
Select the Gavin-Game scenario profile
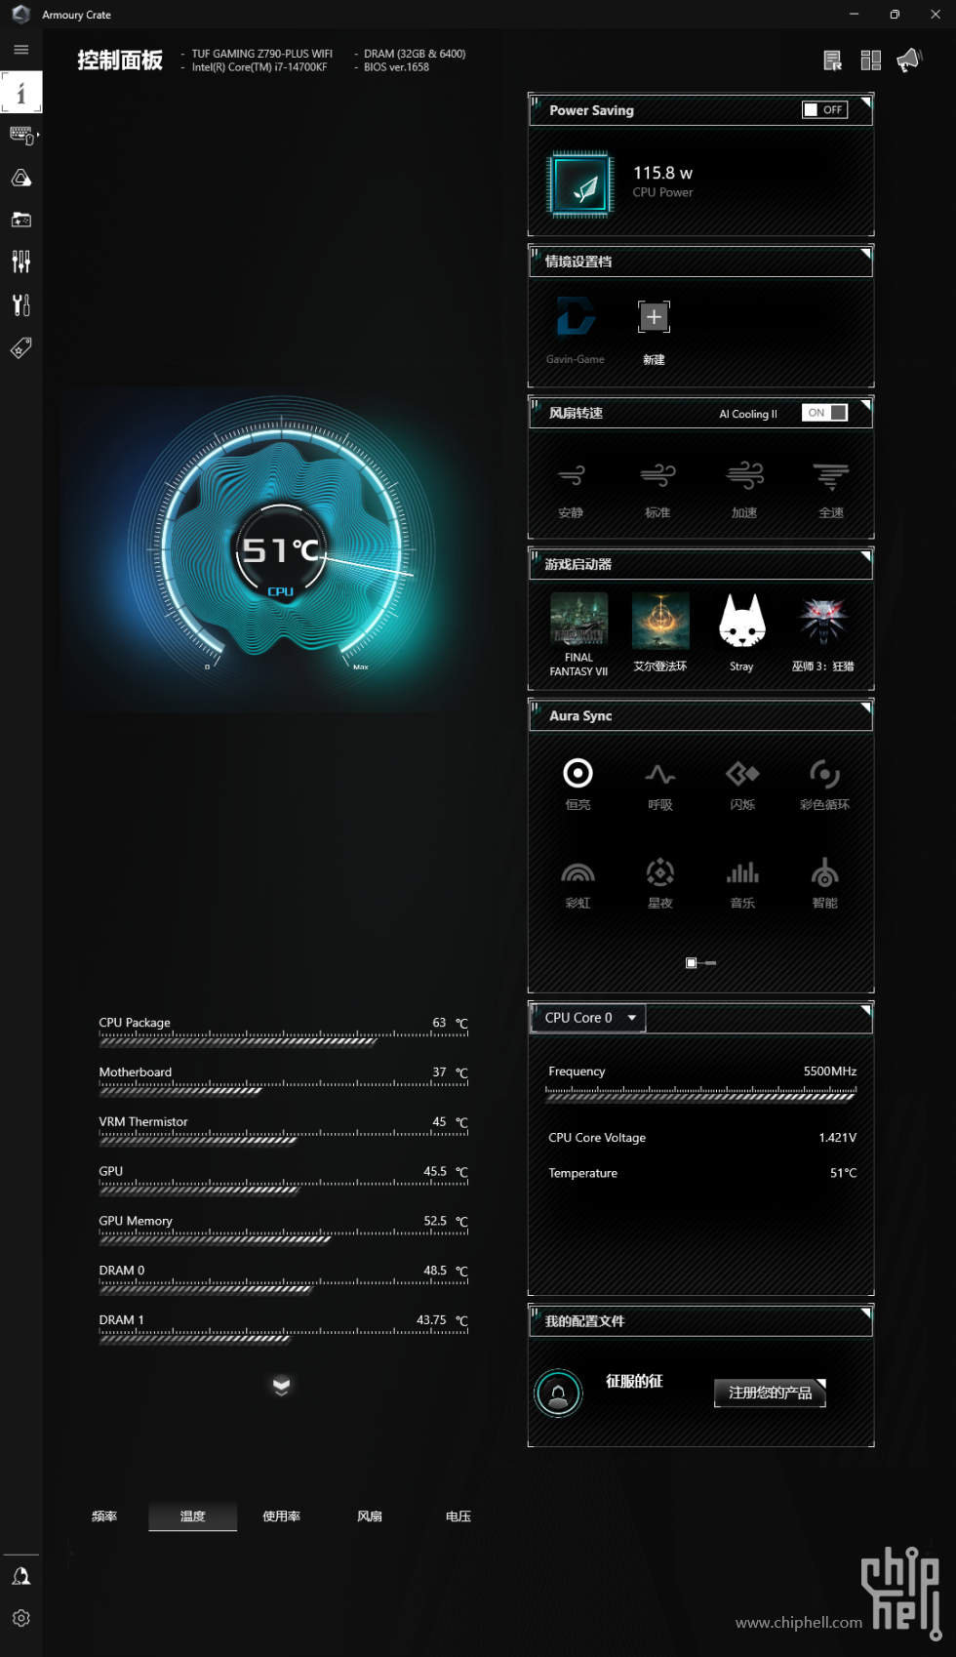click(x=576, y=329)
